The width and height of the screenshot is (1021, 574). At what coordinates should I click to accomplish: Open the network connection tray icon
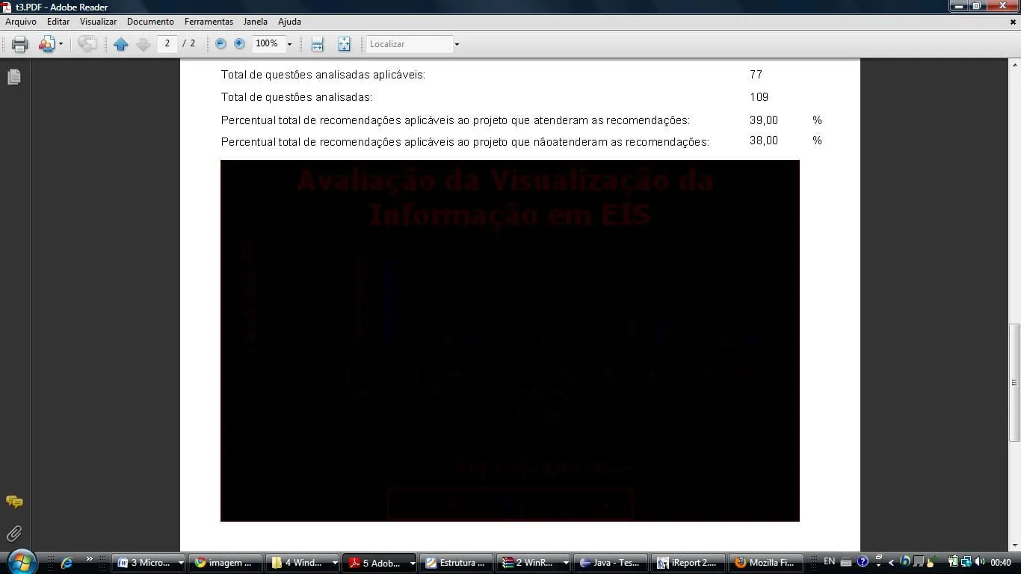pyautogui.click(x=966, y=562)
